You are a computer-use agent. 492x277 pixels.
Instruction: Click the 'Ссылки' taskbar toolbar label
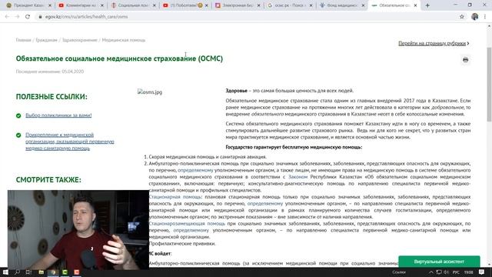coord(399,272)
